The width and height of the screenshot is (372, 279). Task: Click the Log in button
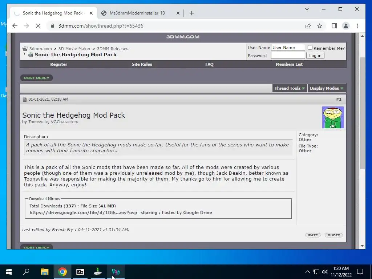pos(315,56)
